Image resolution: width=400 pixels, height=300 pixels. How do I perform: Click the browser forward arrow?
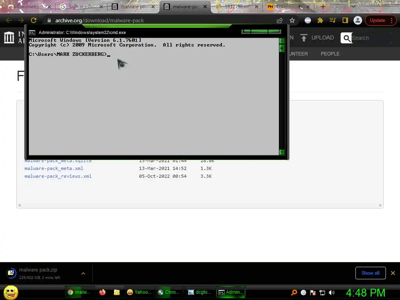pyautogui.click(x=21, y=20)
